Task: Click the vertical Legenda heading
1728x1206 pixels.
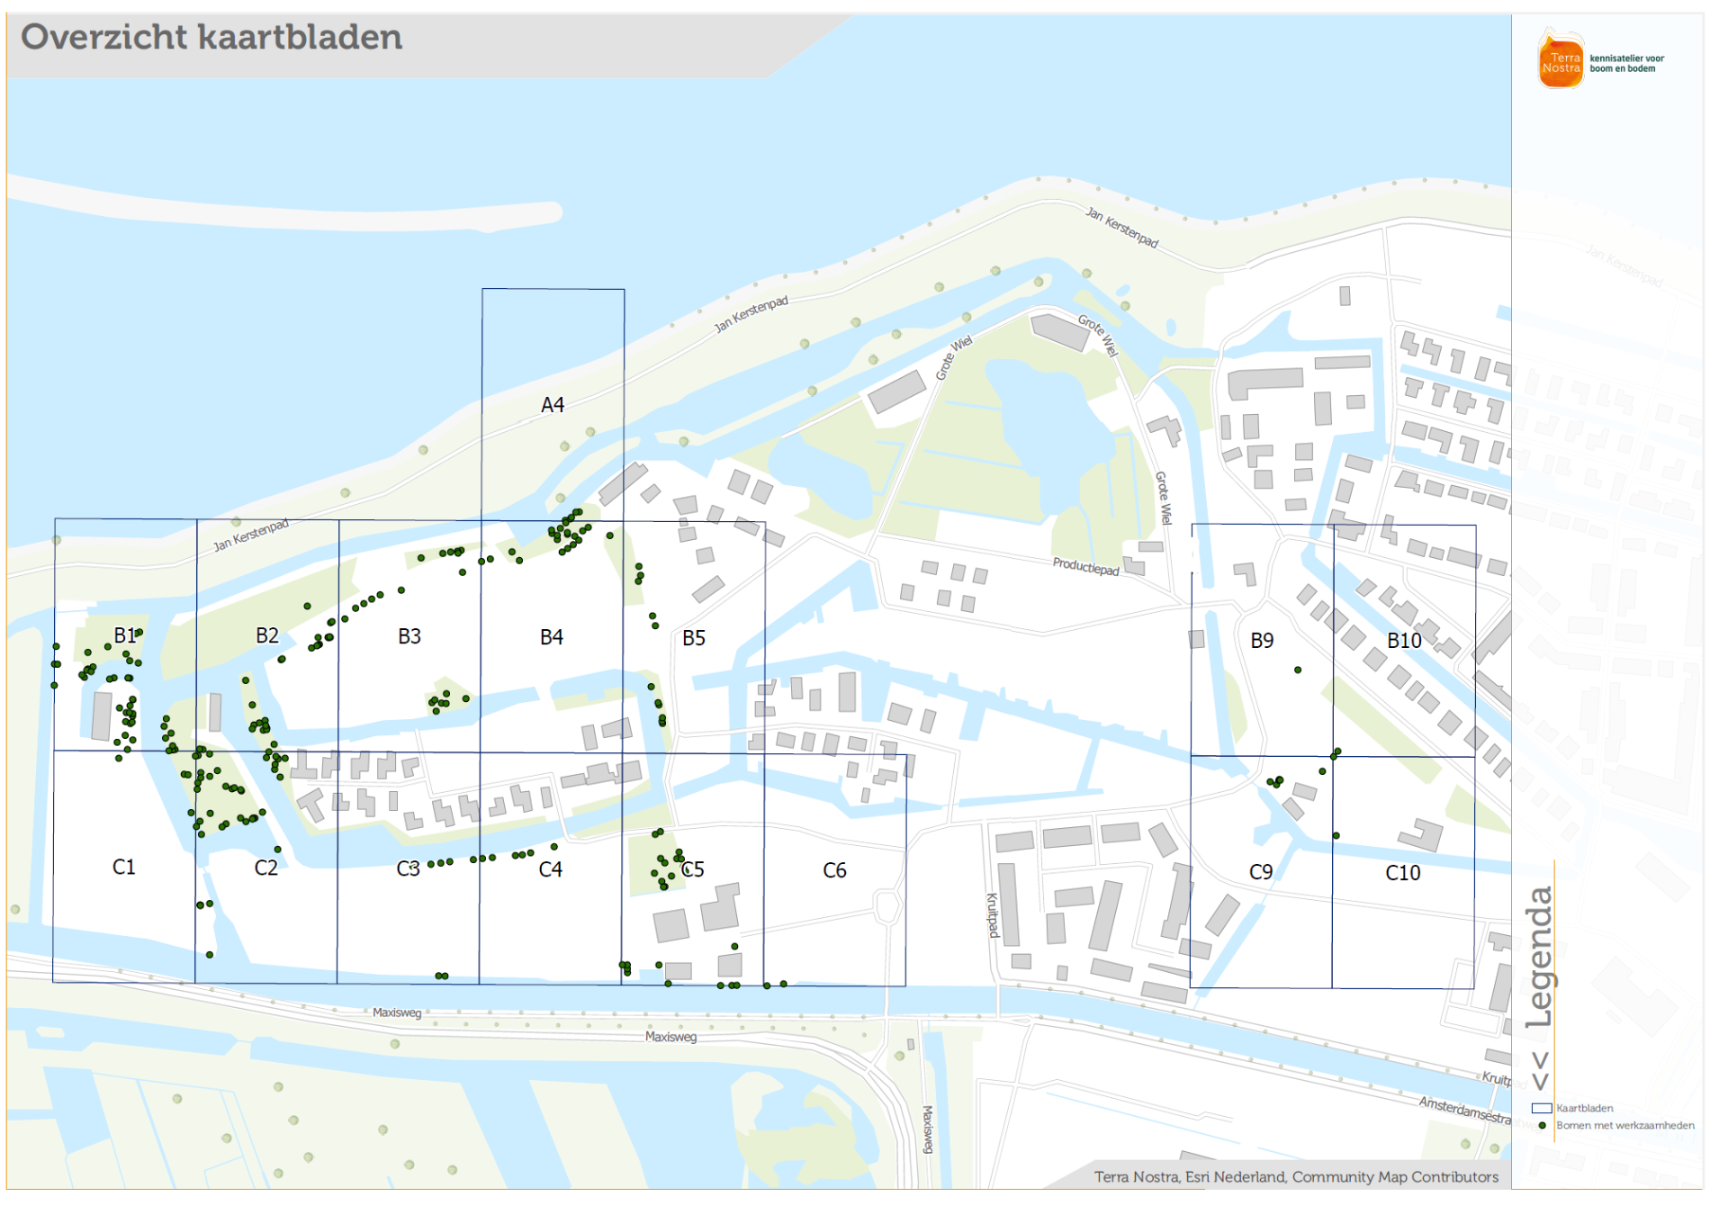Action: coord(1540,958)
